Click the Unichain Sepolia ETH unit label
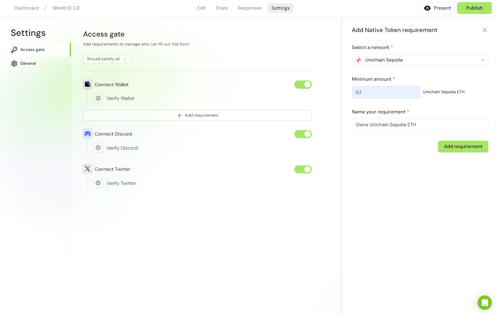497x314 pixels. [444, 92]
